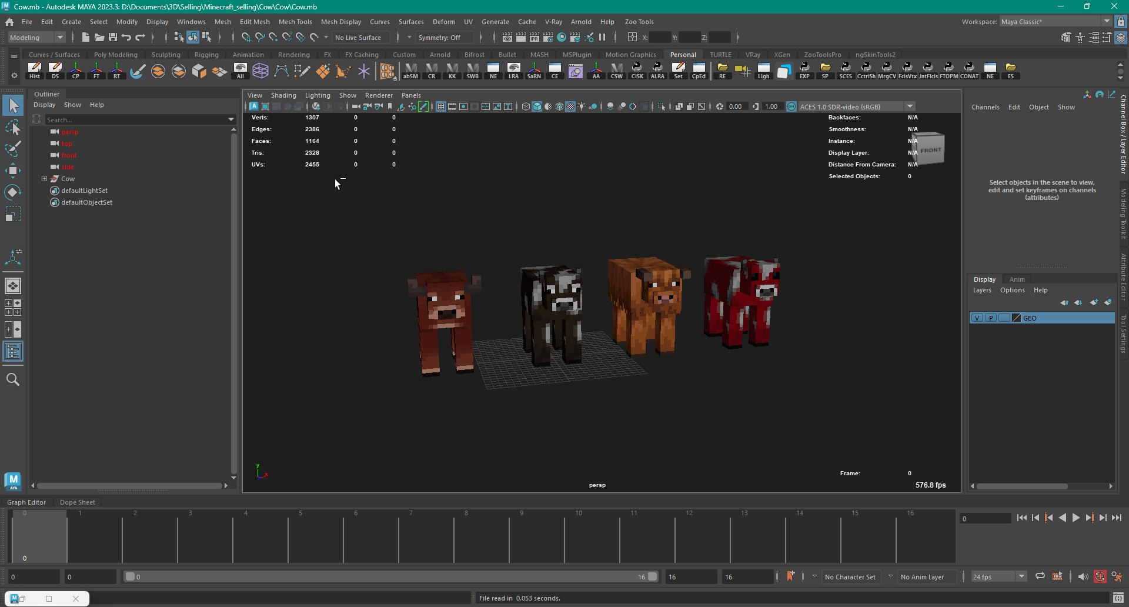Screen dimensions: 1129x607
Task: Click the FT freeze transform shelf icon
Action: click(96, 71)
